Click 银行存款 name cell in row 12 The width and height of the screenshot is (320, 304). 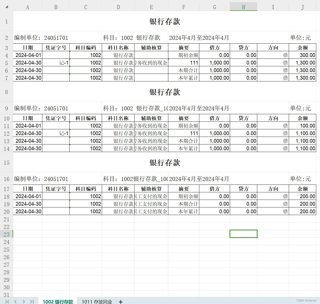118,133
